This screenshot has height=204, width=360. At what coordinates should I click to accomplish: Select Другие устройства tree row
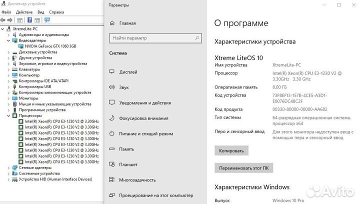(x=35, y=58)
